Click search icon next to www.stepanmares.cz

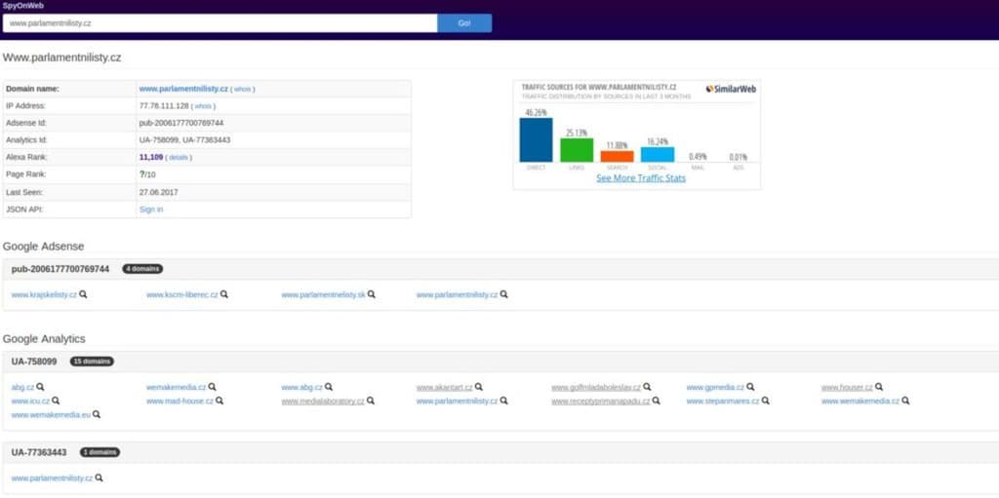[x=767, y=401]
